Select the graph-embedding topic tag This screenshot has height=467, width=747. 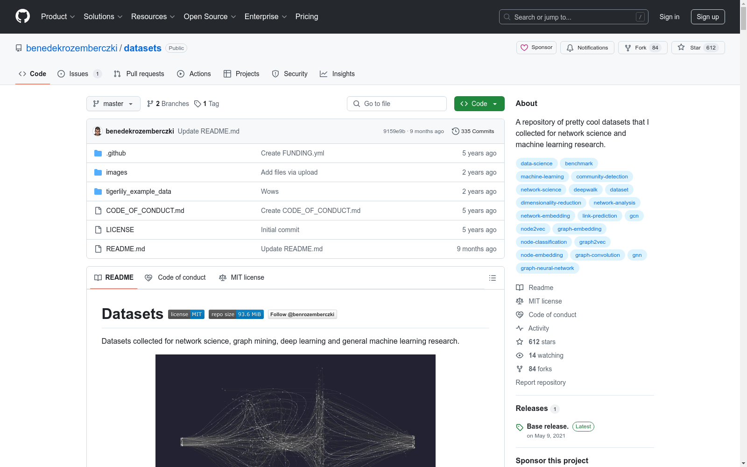pos(579,229)
